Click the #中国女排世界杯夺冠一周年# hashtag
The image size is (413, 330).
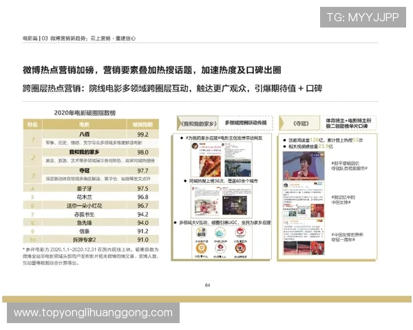coord(347,237)
